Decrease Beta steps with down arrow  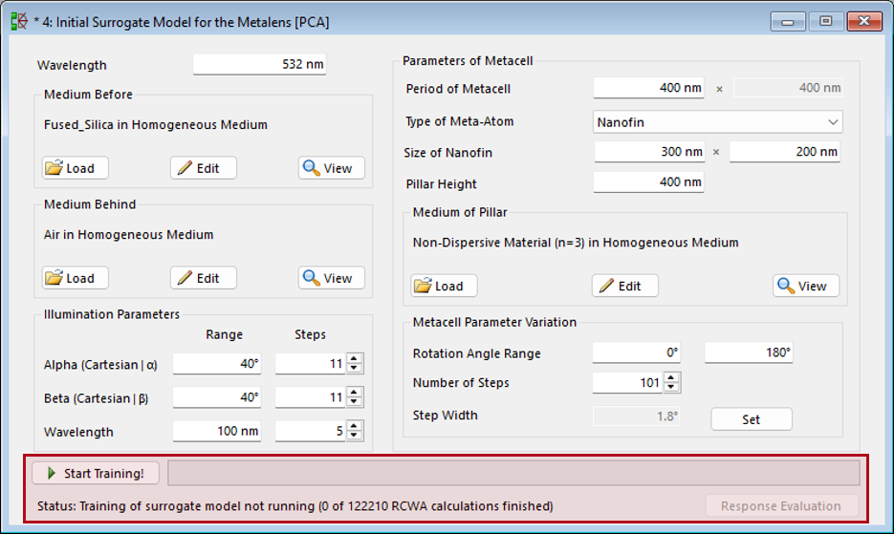coord(355,402)
